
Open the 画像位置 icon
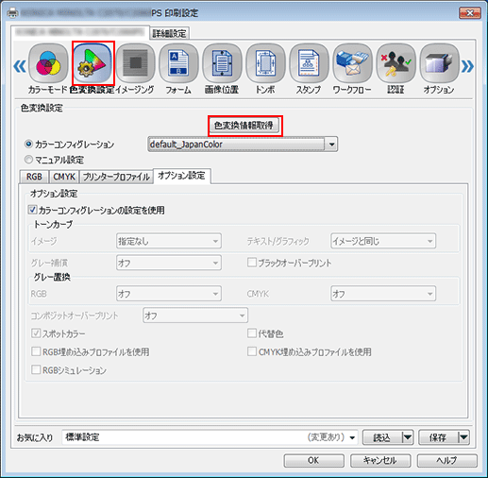(222, 63)
